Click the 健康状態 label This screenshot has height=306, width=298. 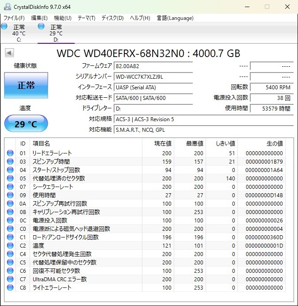(25, 65)
